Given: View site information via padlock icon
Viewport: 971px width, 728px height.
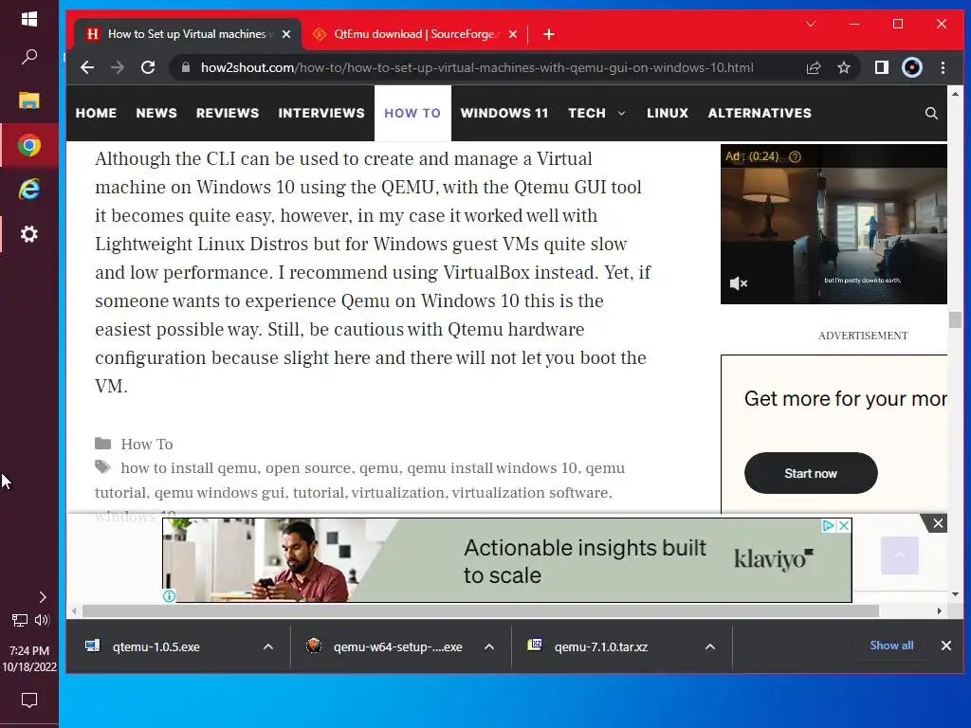Looking at the screenshot, I should pos(185,67).
